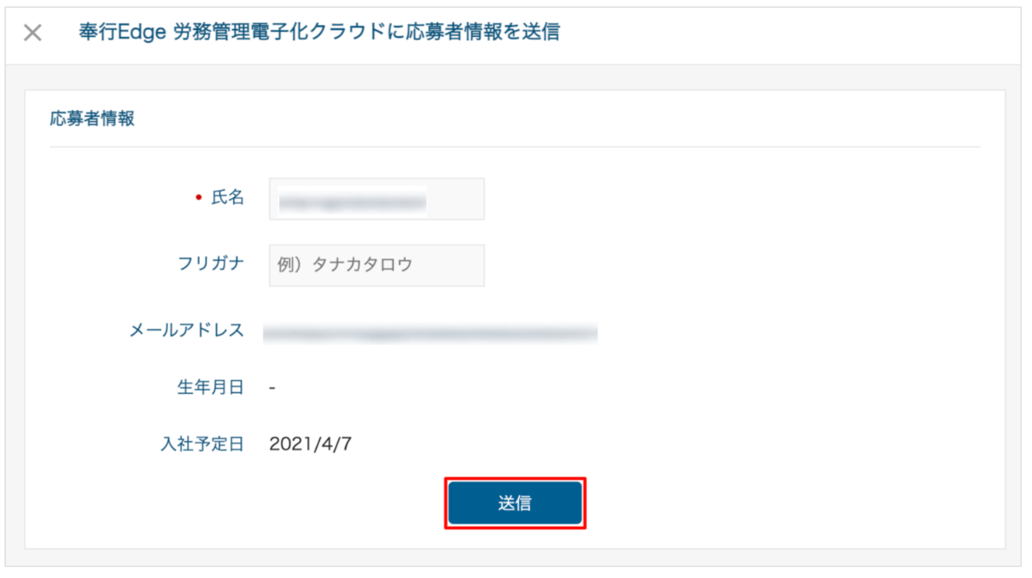Click the red required marker beside 氏名
This screenshot has width=1032, height=578.
point(198,197)
